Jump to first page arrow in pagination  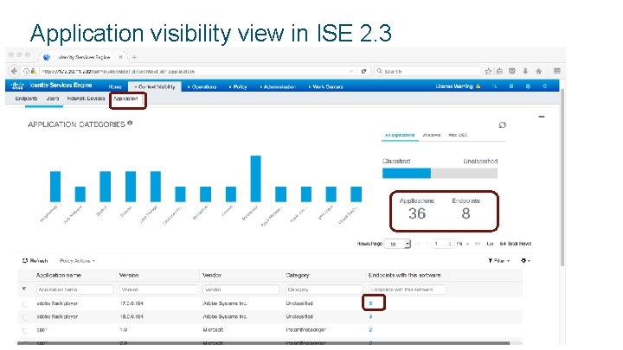417,244
